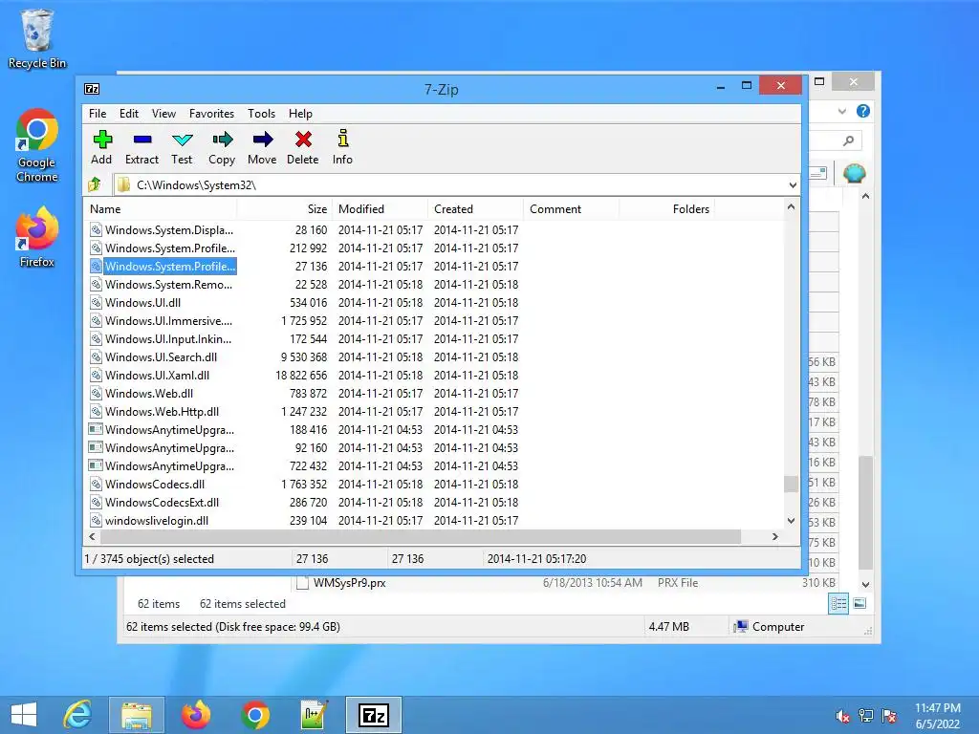Viewport: 979px width, 734px height.
Task: Click the file icon of windowslivelogin.dll
Action: (x=96, y=521)
